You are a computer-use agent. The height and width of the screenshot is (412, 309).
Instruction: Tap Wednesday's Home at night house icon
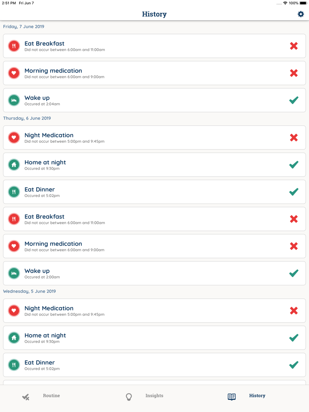(14, 338)
